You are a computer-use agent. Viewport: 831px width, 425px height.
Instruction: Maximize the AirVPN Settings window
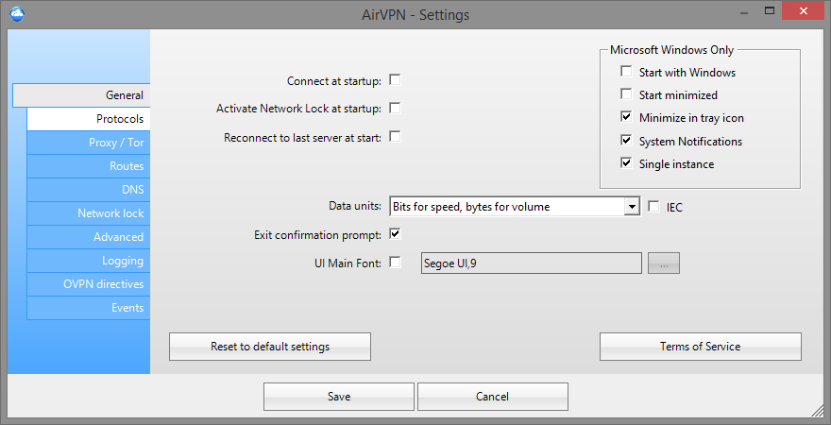click(770, 10)
